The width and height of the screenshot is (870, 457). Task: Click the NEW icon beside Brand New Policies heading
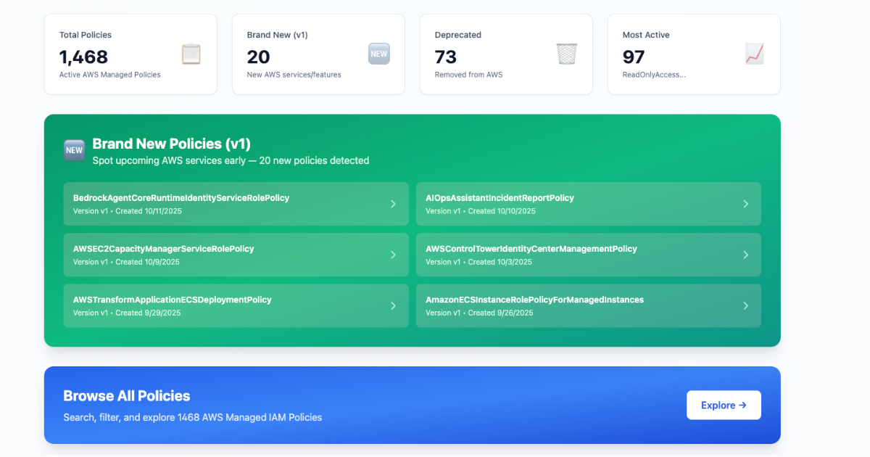click(x=74, y=150)
